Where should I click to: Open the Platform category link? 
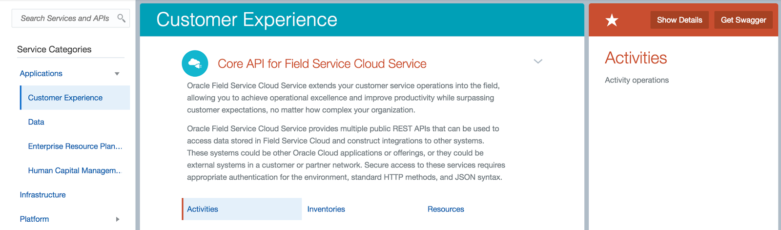click(34, 219)
